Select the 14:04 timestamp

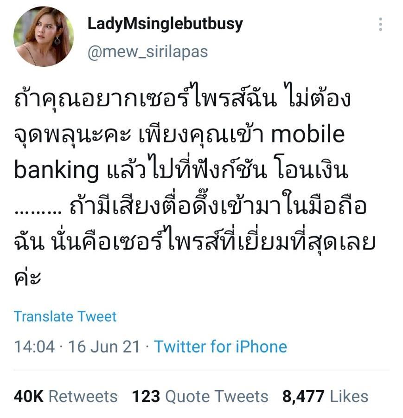34,347
